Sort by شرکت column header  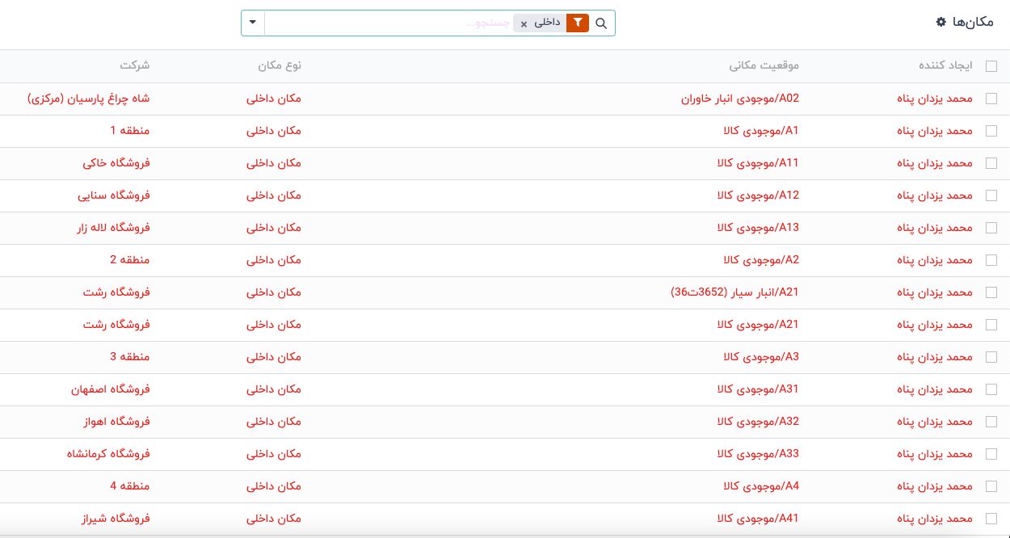[x=135, y=65]
